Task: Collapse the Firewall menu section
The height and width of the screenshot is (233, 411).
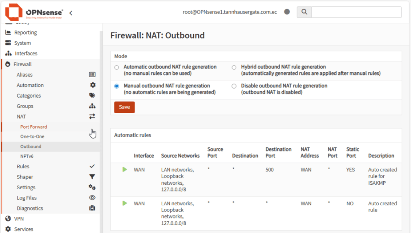Action: [22, 64]
